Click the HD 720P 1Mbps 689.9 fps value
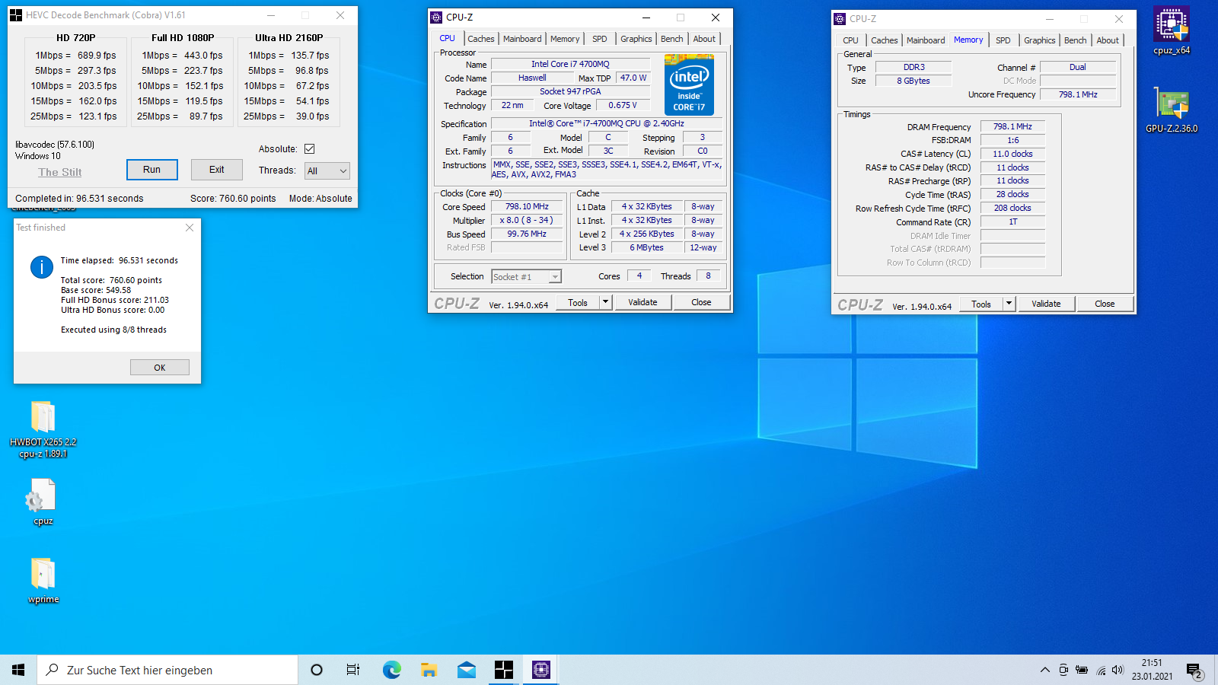This screenshot has width=1218, height=685. coord(97,56)
